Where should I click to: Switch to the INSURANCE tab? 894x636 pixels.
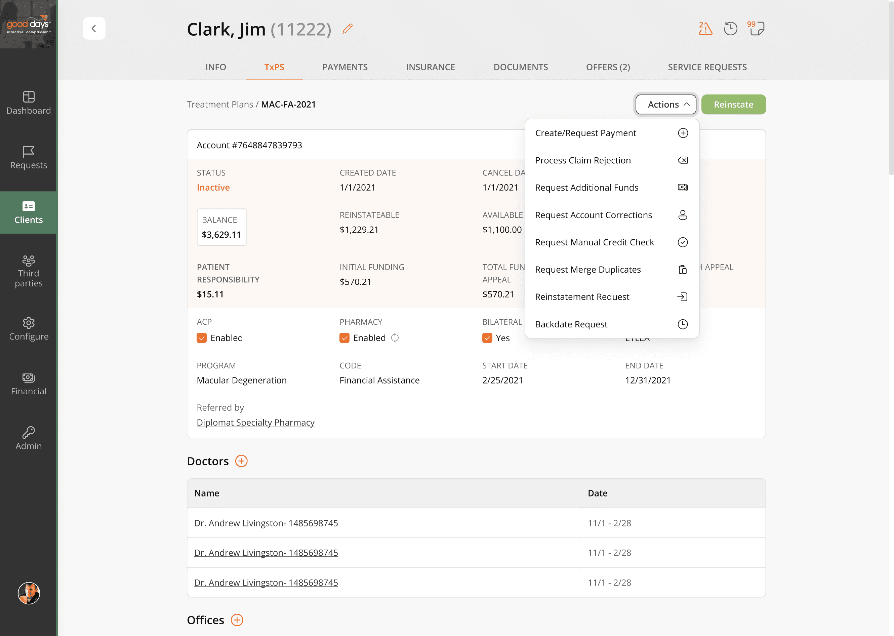click(x=430, y=67)
